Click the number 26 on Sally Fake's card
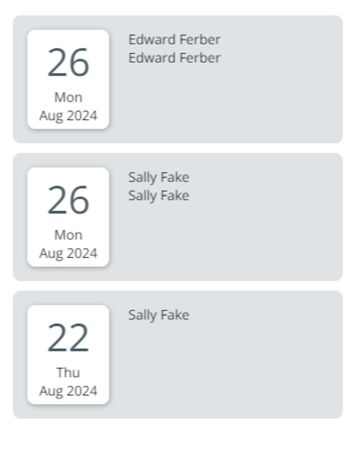This screenshot has width=352, height=463. 68,200
